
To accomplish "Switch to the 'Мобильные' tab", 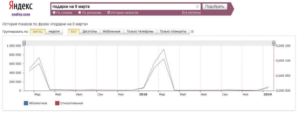I will coord(112,32).
